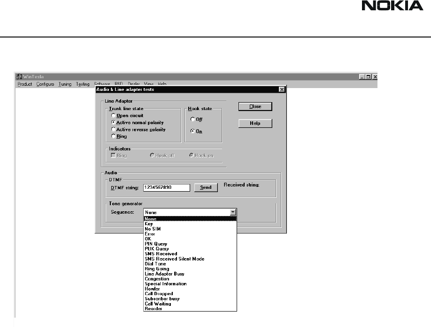The width and height of the screenshot is (431, 327).
Task: Open the View menu
Action: (149, 84)
